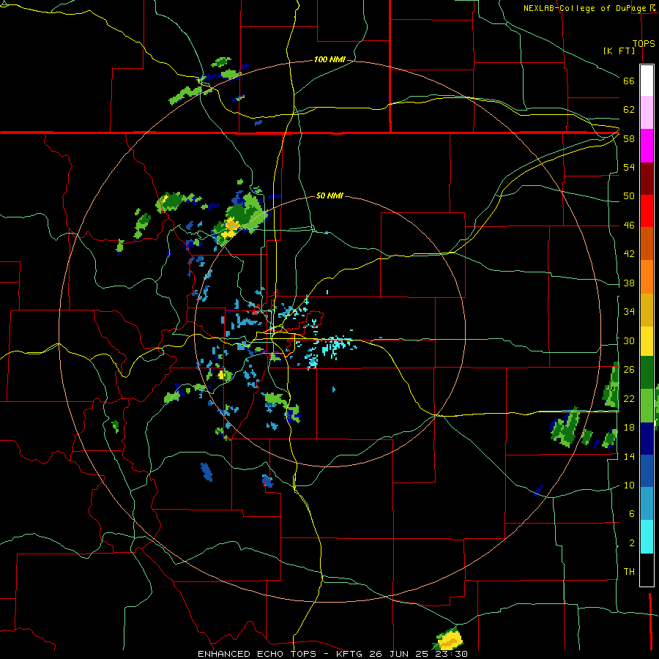The width and height of the screenshot is (659, 659).
Task: Click the white top-of-scale legend swatch
Action: [x=647, y=81]
